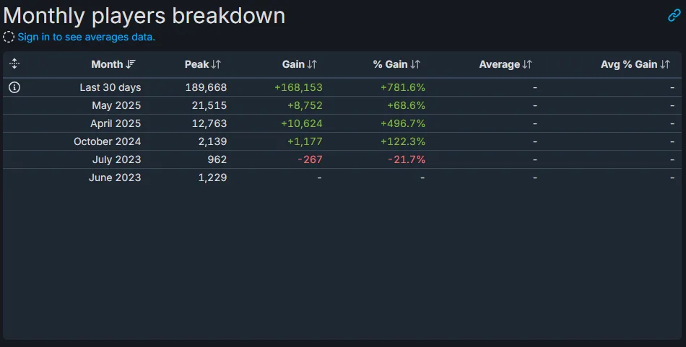Viewport: 686px width, 347px height.
Task: Select the Last 30 days row label
Action: (110, 87)
